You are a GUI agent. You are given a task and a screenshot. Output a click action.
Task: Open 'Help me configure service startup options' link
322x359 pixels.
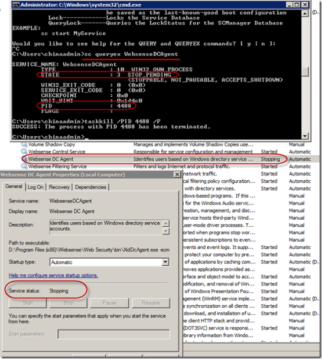coord(53,275)
